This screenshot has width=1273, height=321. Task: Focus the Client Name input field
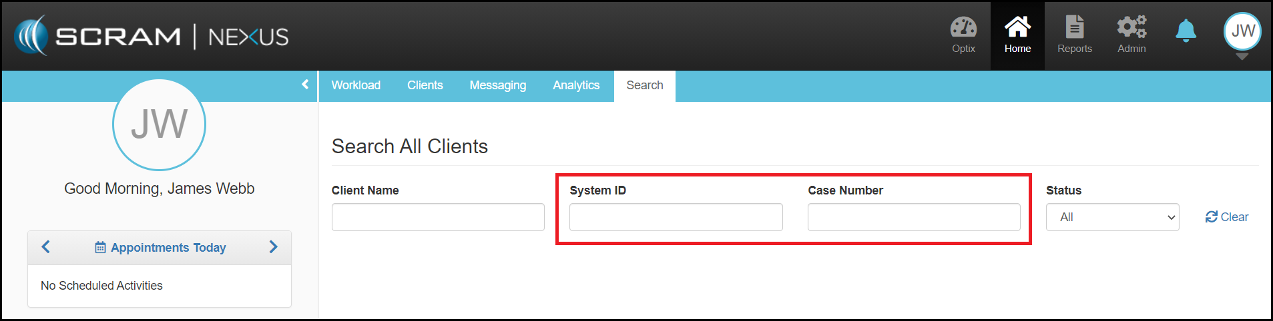pos(438,217)
